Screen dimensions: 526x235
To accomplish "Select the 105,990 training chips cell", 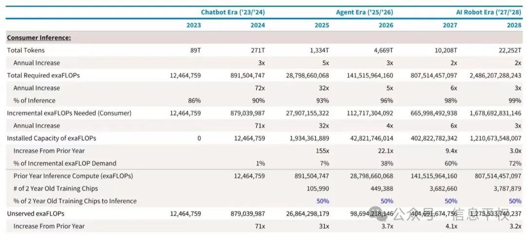I will pos(318,188).
